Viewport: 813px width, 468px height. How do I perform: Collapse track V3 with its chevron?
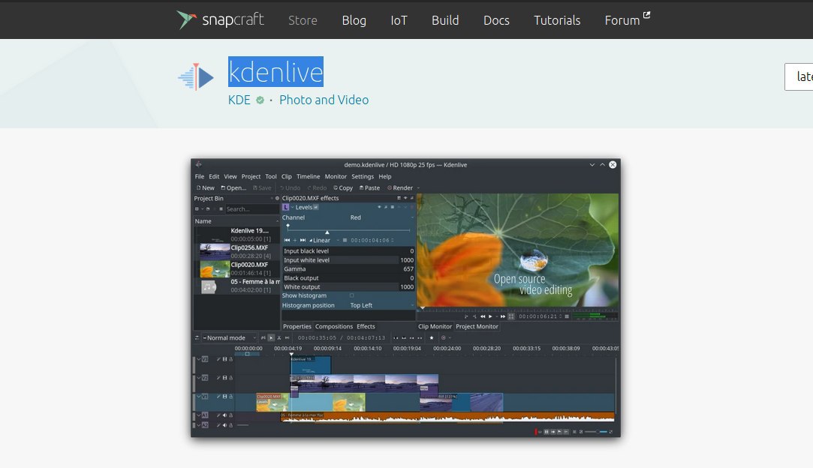click(x=199, y=359)
